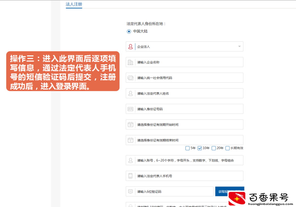The width and height of the screenshot is (296, 207).
Task: Select the 中国大陆 radio button
Action: click(129, 31)
